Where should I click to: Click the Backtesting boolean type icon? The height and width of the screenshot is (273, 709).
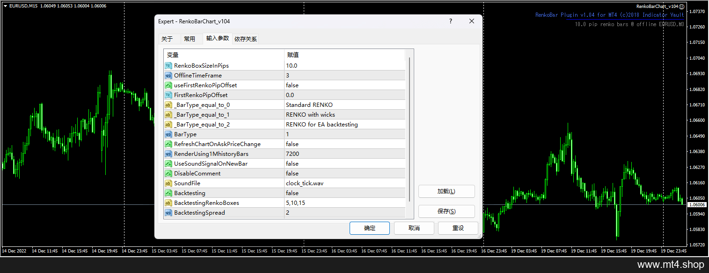point(168,193)
